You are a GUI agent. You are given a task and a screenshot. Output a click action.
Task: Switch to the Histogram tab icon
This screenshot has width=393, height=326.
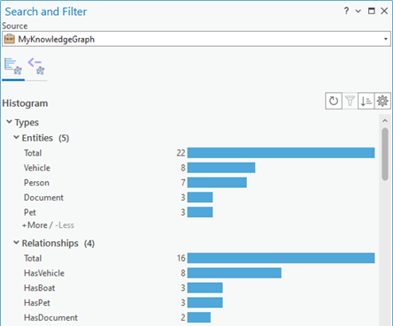point(13,66)
